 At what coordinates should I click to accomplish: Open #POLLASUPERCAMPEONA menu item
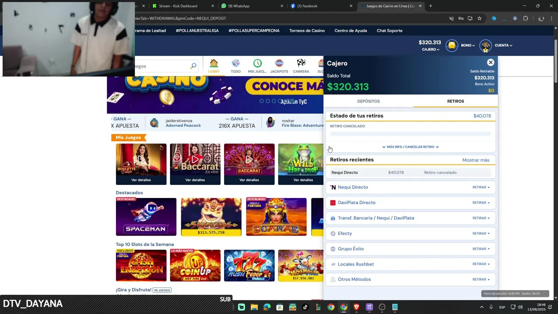[x=254, y=31]
